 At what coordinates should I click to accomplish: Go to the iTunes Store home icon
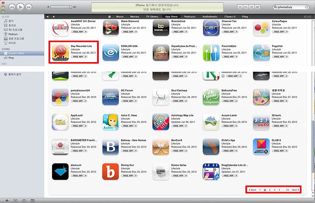[109, 17]
